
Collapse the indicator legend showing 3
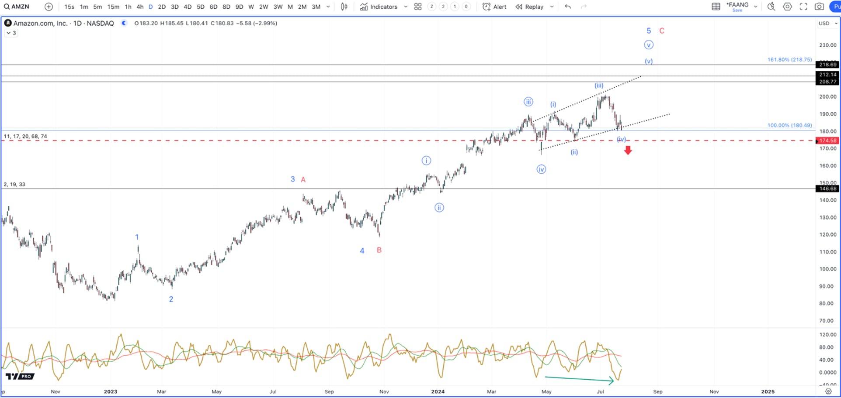point(11,33)
